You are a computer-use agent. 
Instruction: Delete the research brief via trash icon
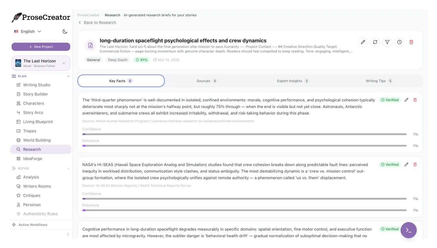click(x=411, y=42)
